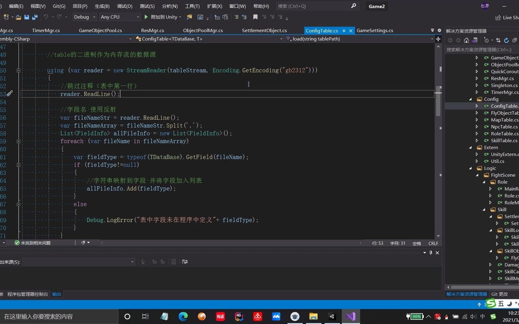Click the Sync with Active Document icon
This screenshot has height=324, width=519.
(x=498, y=40)
